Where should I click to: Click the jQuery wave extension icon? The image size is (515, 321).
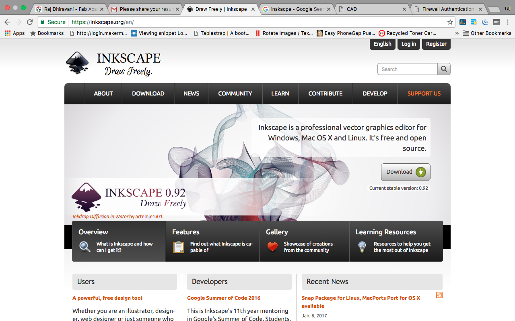click(x=485, y=22)
